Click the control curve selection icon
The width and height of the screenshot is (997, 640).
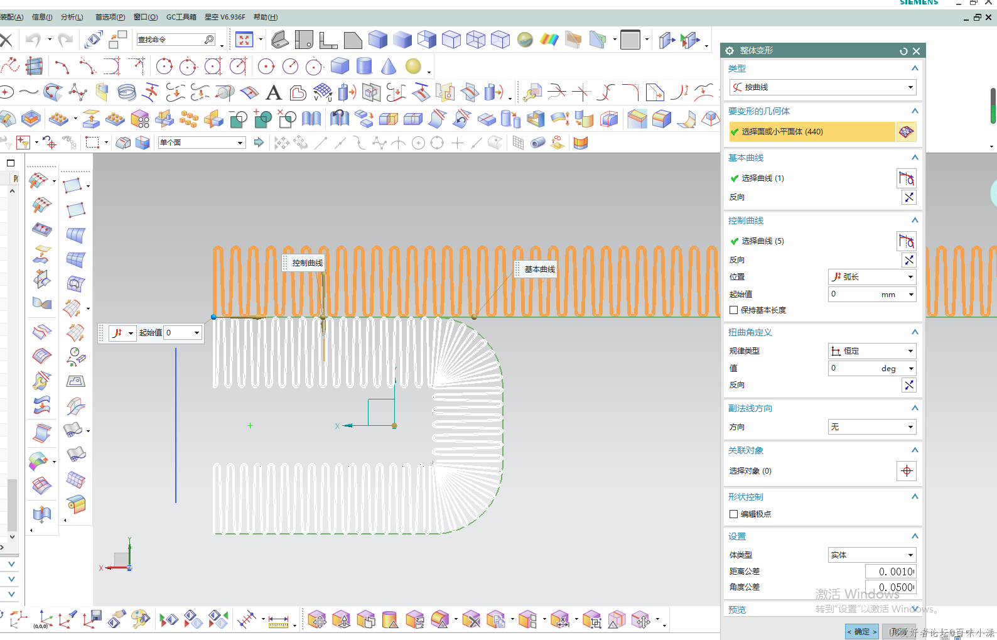coord(906,241)
